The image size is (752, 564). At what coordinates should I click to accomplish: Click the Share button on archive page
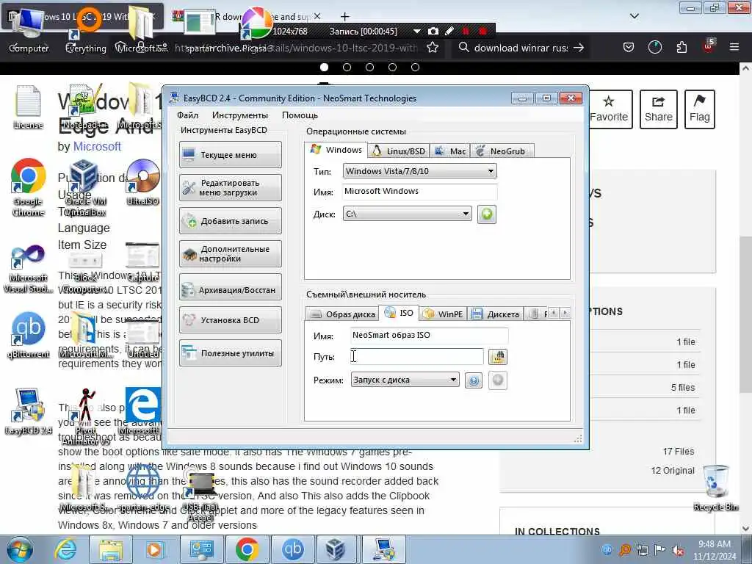(659, 109)
